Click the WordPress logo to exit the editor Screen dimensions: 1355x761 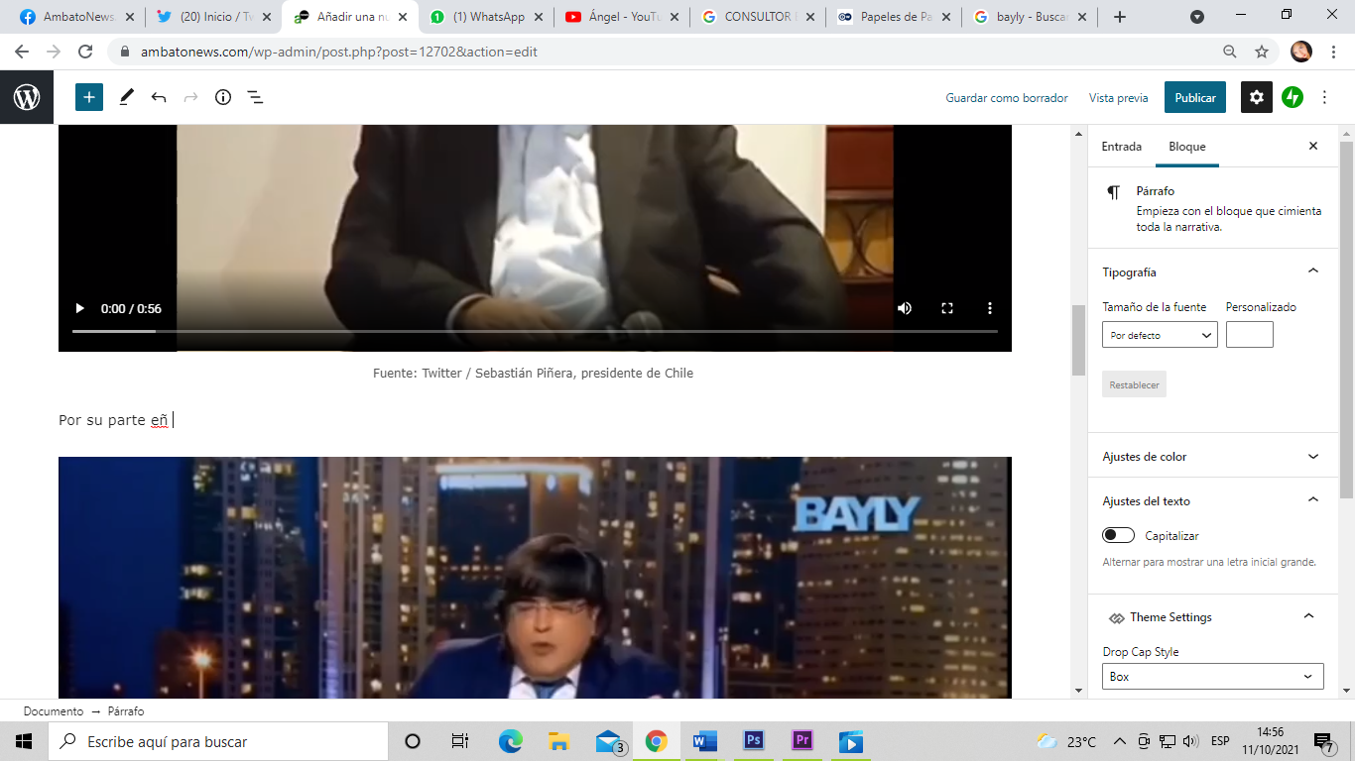coord(27,97)
